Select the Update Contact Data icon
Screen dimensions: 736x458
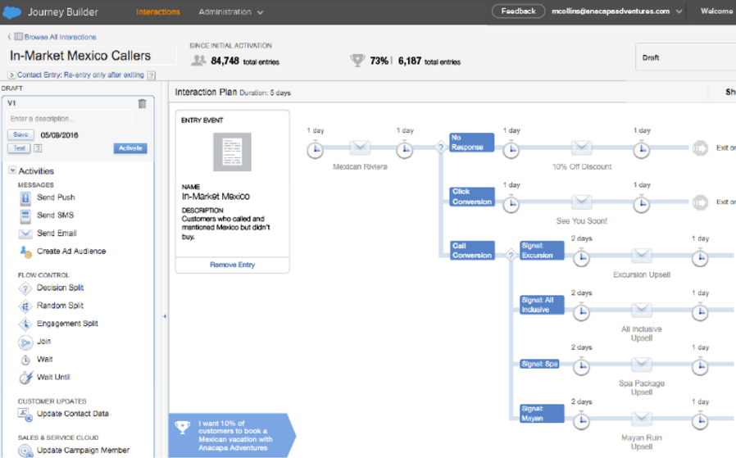pos(25,414)
